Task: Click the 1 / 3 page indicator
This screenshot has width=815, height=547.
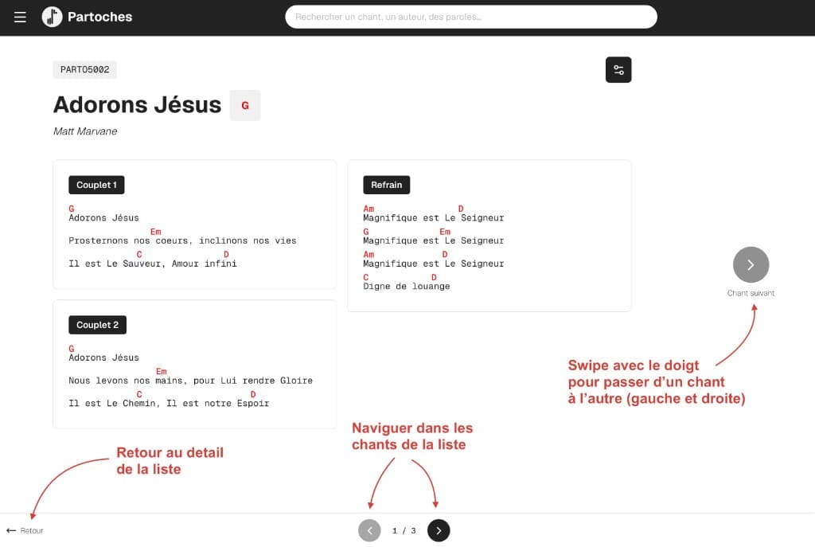Action: 404,530
